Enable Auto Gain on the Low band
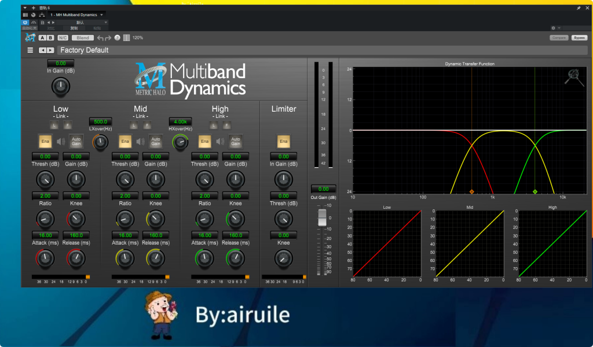Image resolution: width=593 pixels, height=347 pixels. point(76,141)
